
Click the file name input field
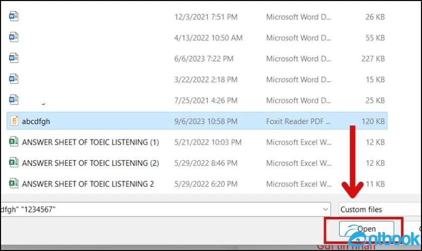(165, 209)
